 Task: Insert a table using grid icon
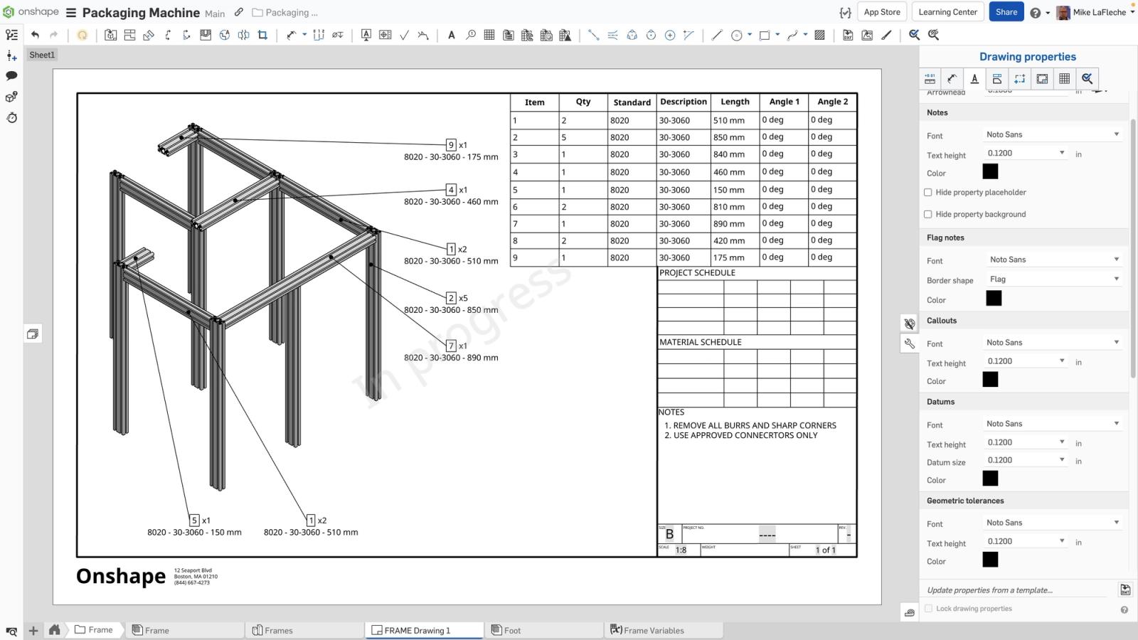tap(489, 35)
